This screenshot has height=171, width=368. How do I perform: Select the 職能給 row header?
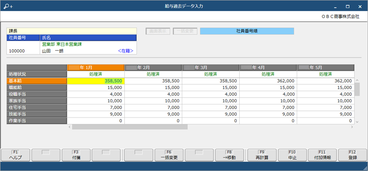(x=37, y=88)
